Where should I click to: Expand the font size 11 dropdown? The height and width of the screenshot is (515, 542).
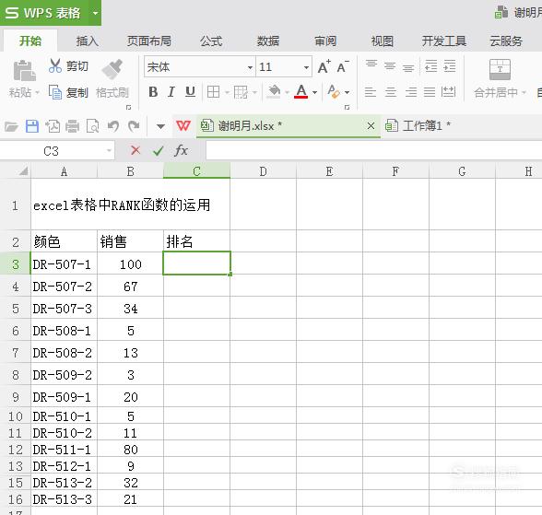[x=306, y=67]
